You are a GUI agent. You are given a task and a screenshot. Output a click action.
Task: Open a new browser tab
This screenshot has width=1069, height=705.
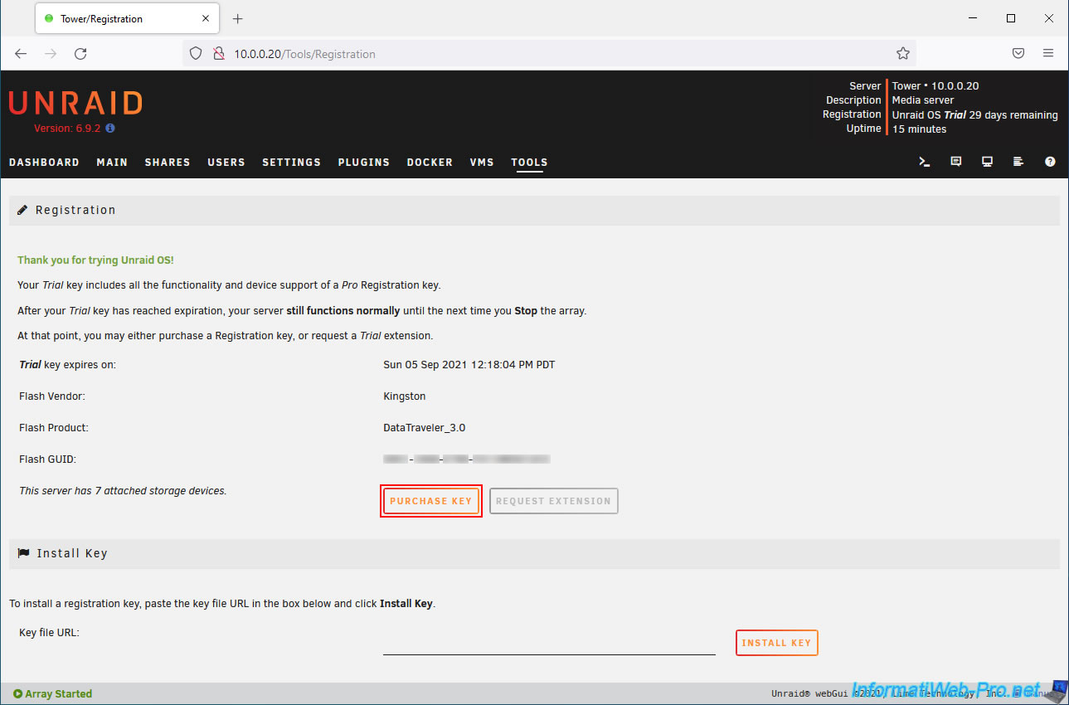pos(238,18)
